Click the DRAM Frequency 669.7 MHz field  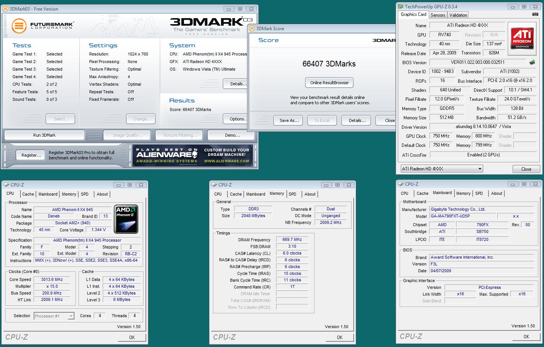pyautogui.click(x=292, y=239)
